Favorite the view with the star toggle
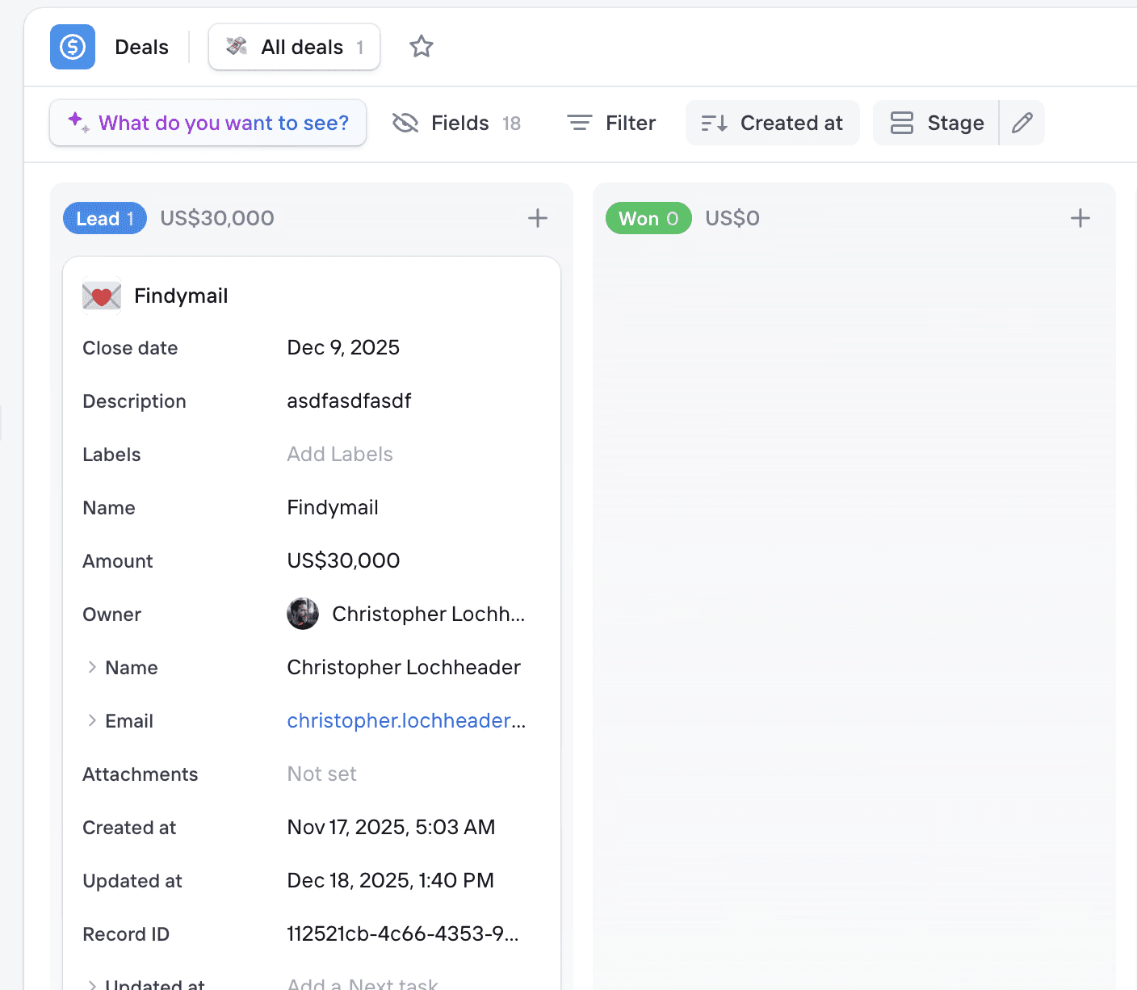This screenshot has height=990, width=1137. point(421,47)
